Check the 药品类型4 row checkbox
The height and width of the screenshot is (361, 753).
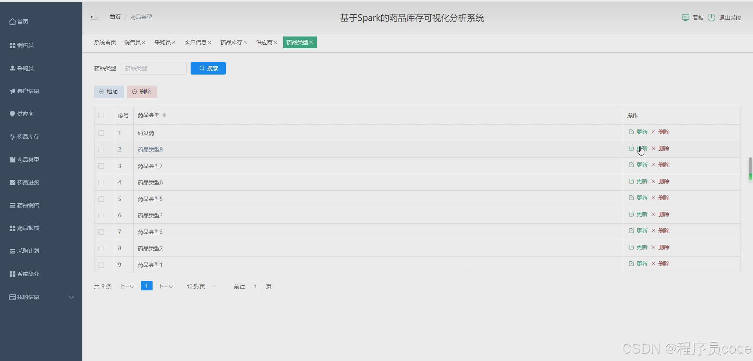click(x=101, y=215)
